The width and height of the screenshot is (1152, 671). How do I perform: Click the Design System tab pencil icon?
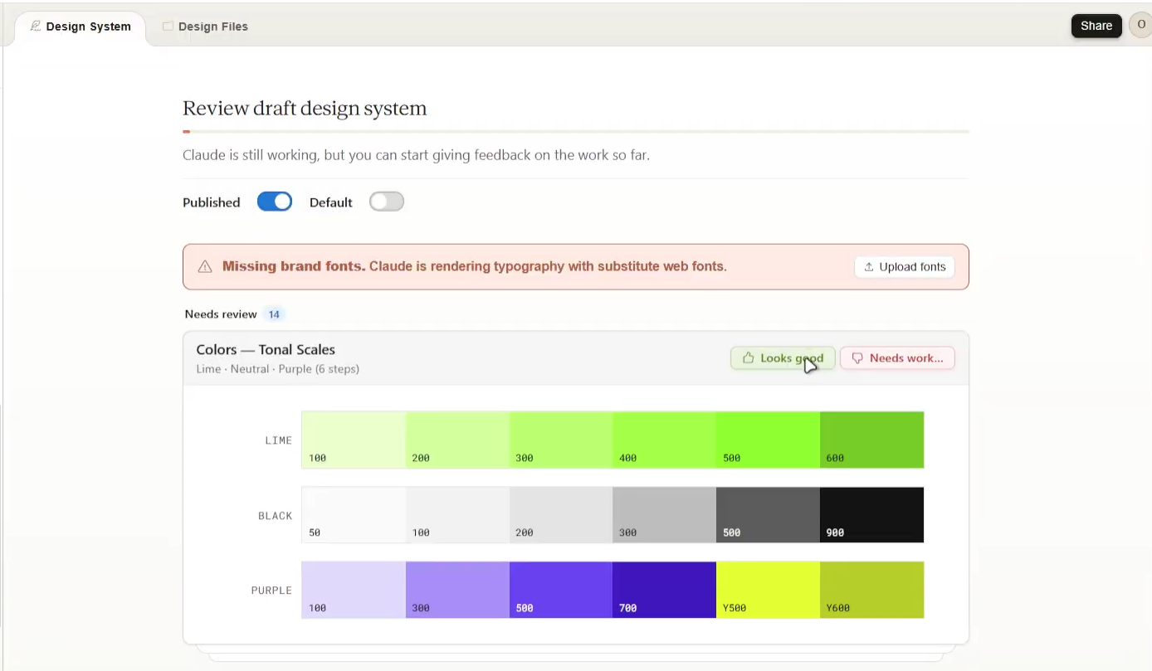click(36, 26)
